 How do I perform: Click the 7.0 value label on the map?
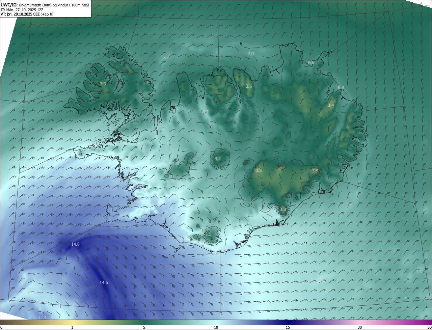click(251, 54)
